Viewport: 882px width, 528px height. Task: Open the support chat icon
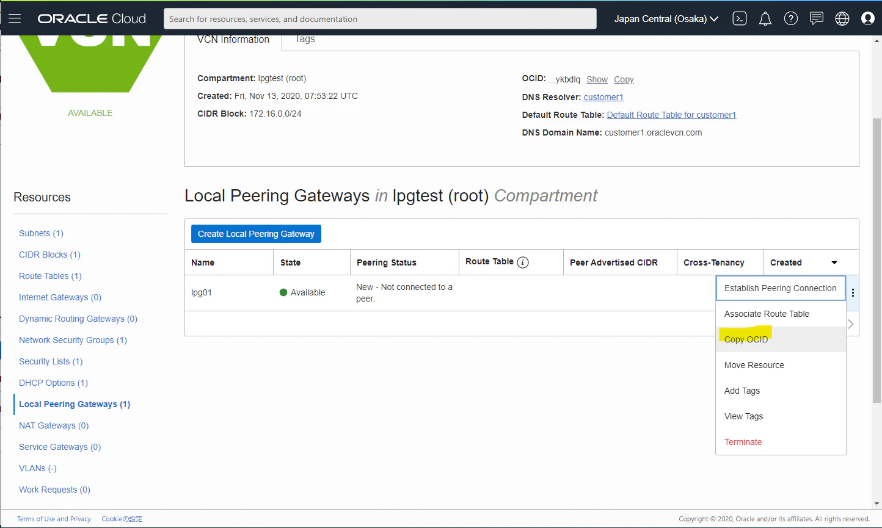point(817,18)
